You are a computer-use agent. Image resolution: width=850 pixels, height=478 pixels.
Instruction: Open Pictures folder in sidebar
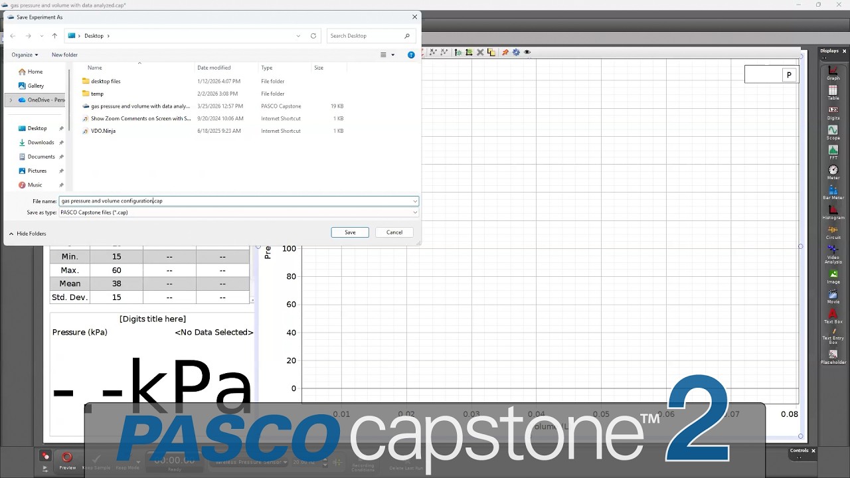coord(33,171)
